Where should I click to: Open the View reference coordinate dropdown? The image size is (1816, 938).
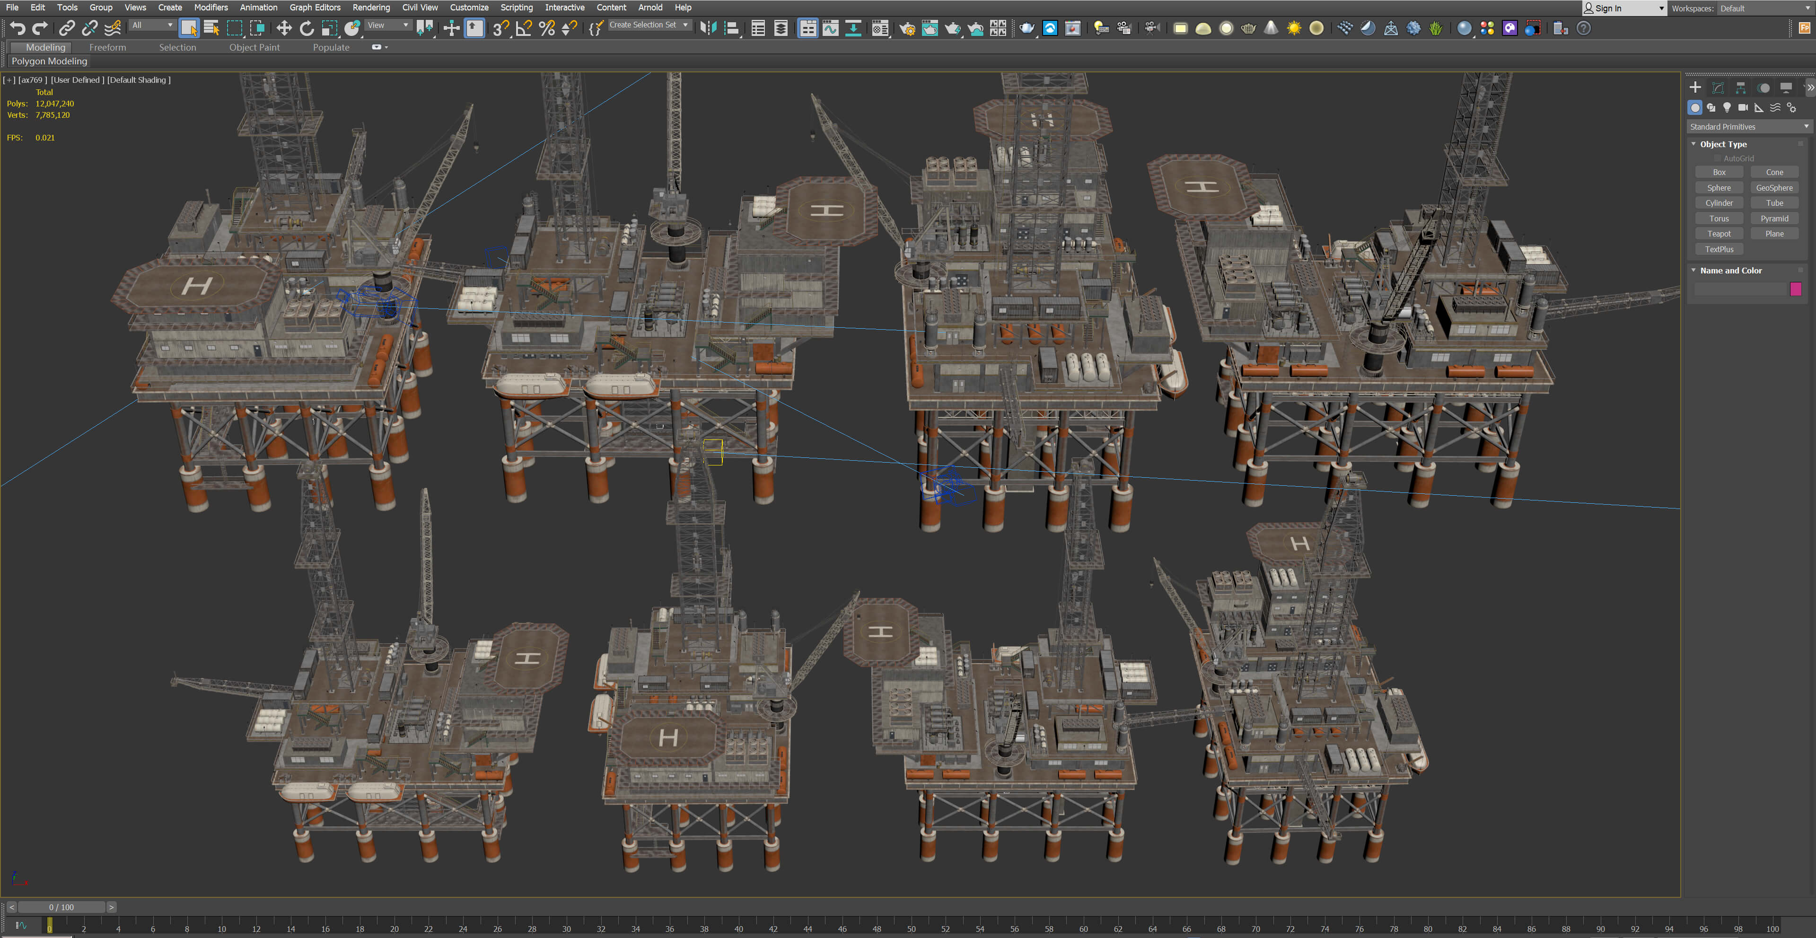(x=388, y=26)
